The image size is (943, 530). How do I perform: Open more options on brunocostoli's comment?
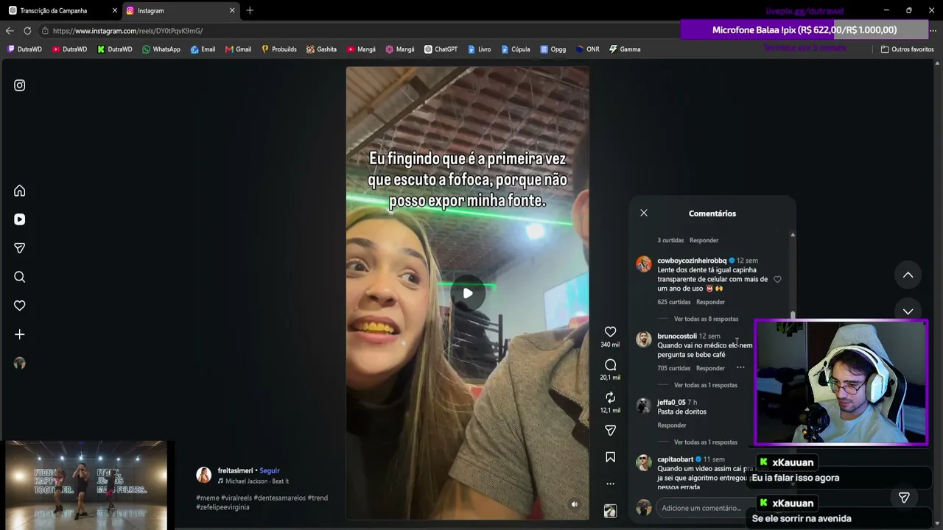click(740, 368)
